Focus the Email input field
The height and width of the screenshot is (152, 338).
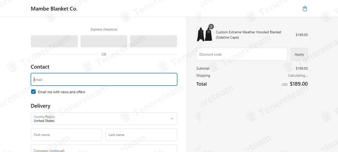tap(104, 79)
